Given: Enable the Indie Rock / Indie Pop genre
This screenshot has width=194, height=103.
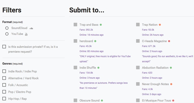Looking at the screenshot, I should pos(4,71).
